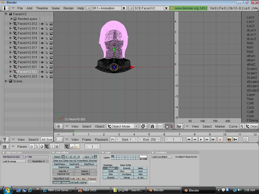
Task: Click the delete keyframe key icon in timeline
Action: click(x=235, y=139)
